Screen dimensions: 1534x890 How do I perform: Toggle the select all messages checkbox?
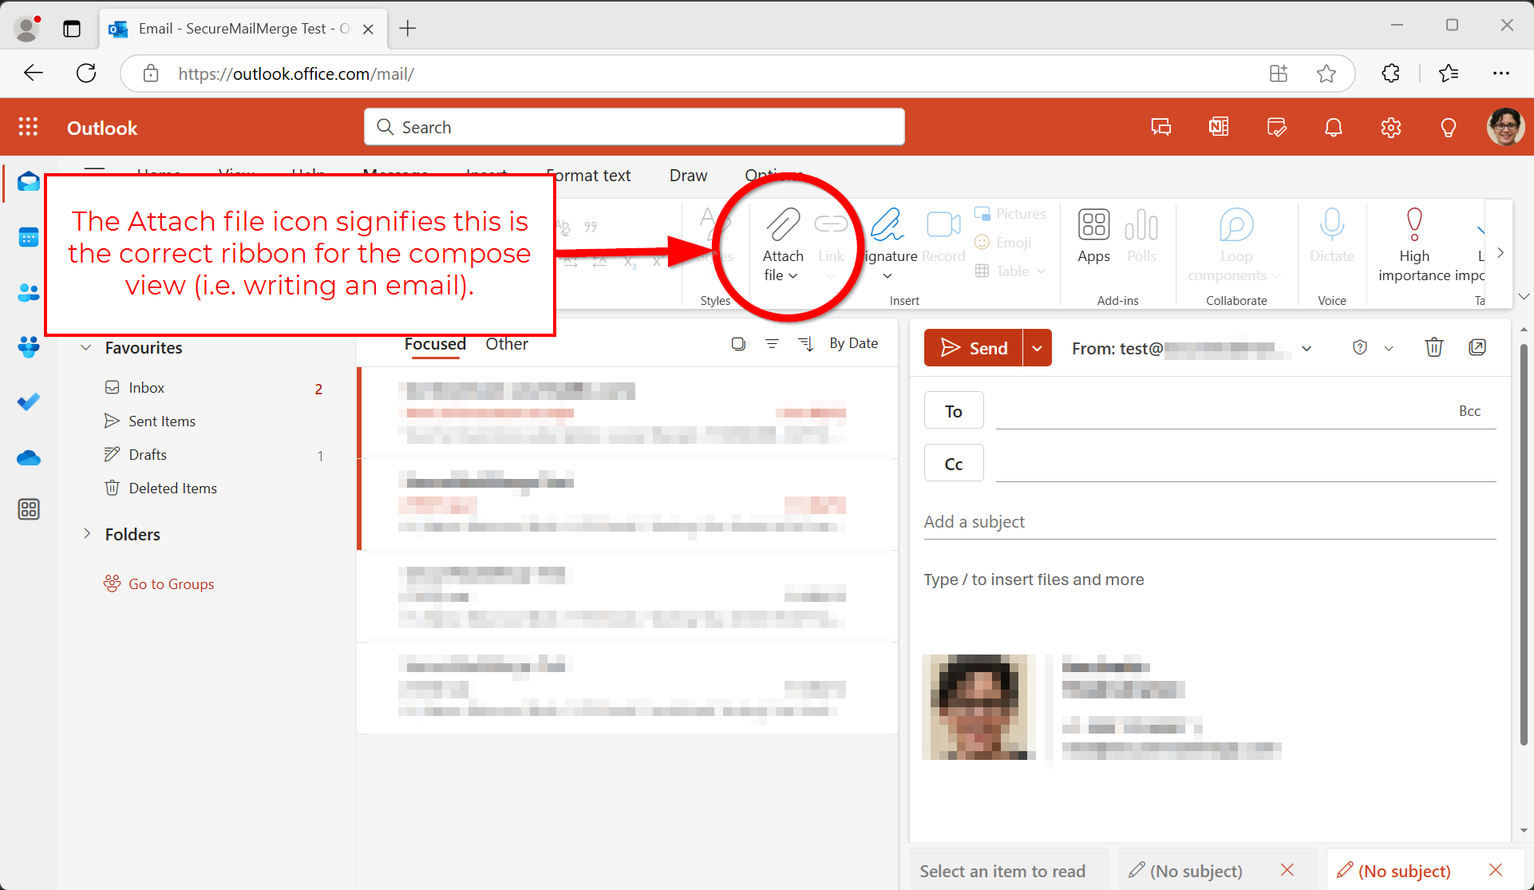(738, 343)
